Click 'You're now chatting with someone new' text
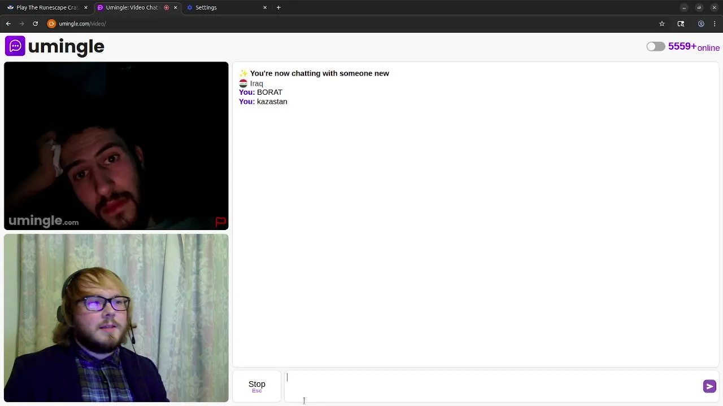 [x=319, y=73]
